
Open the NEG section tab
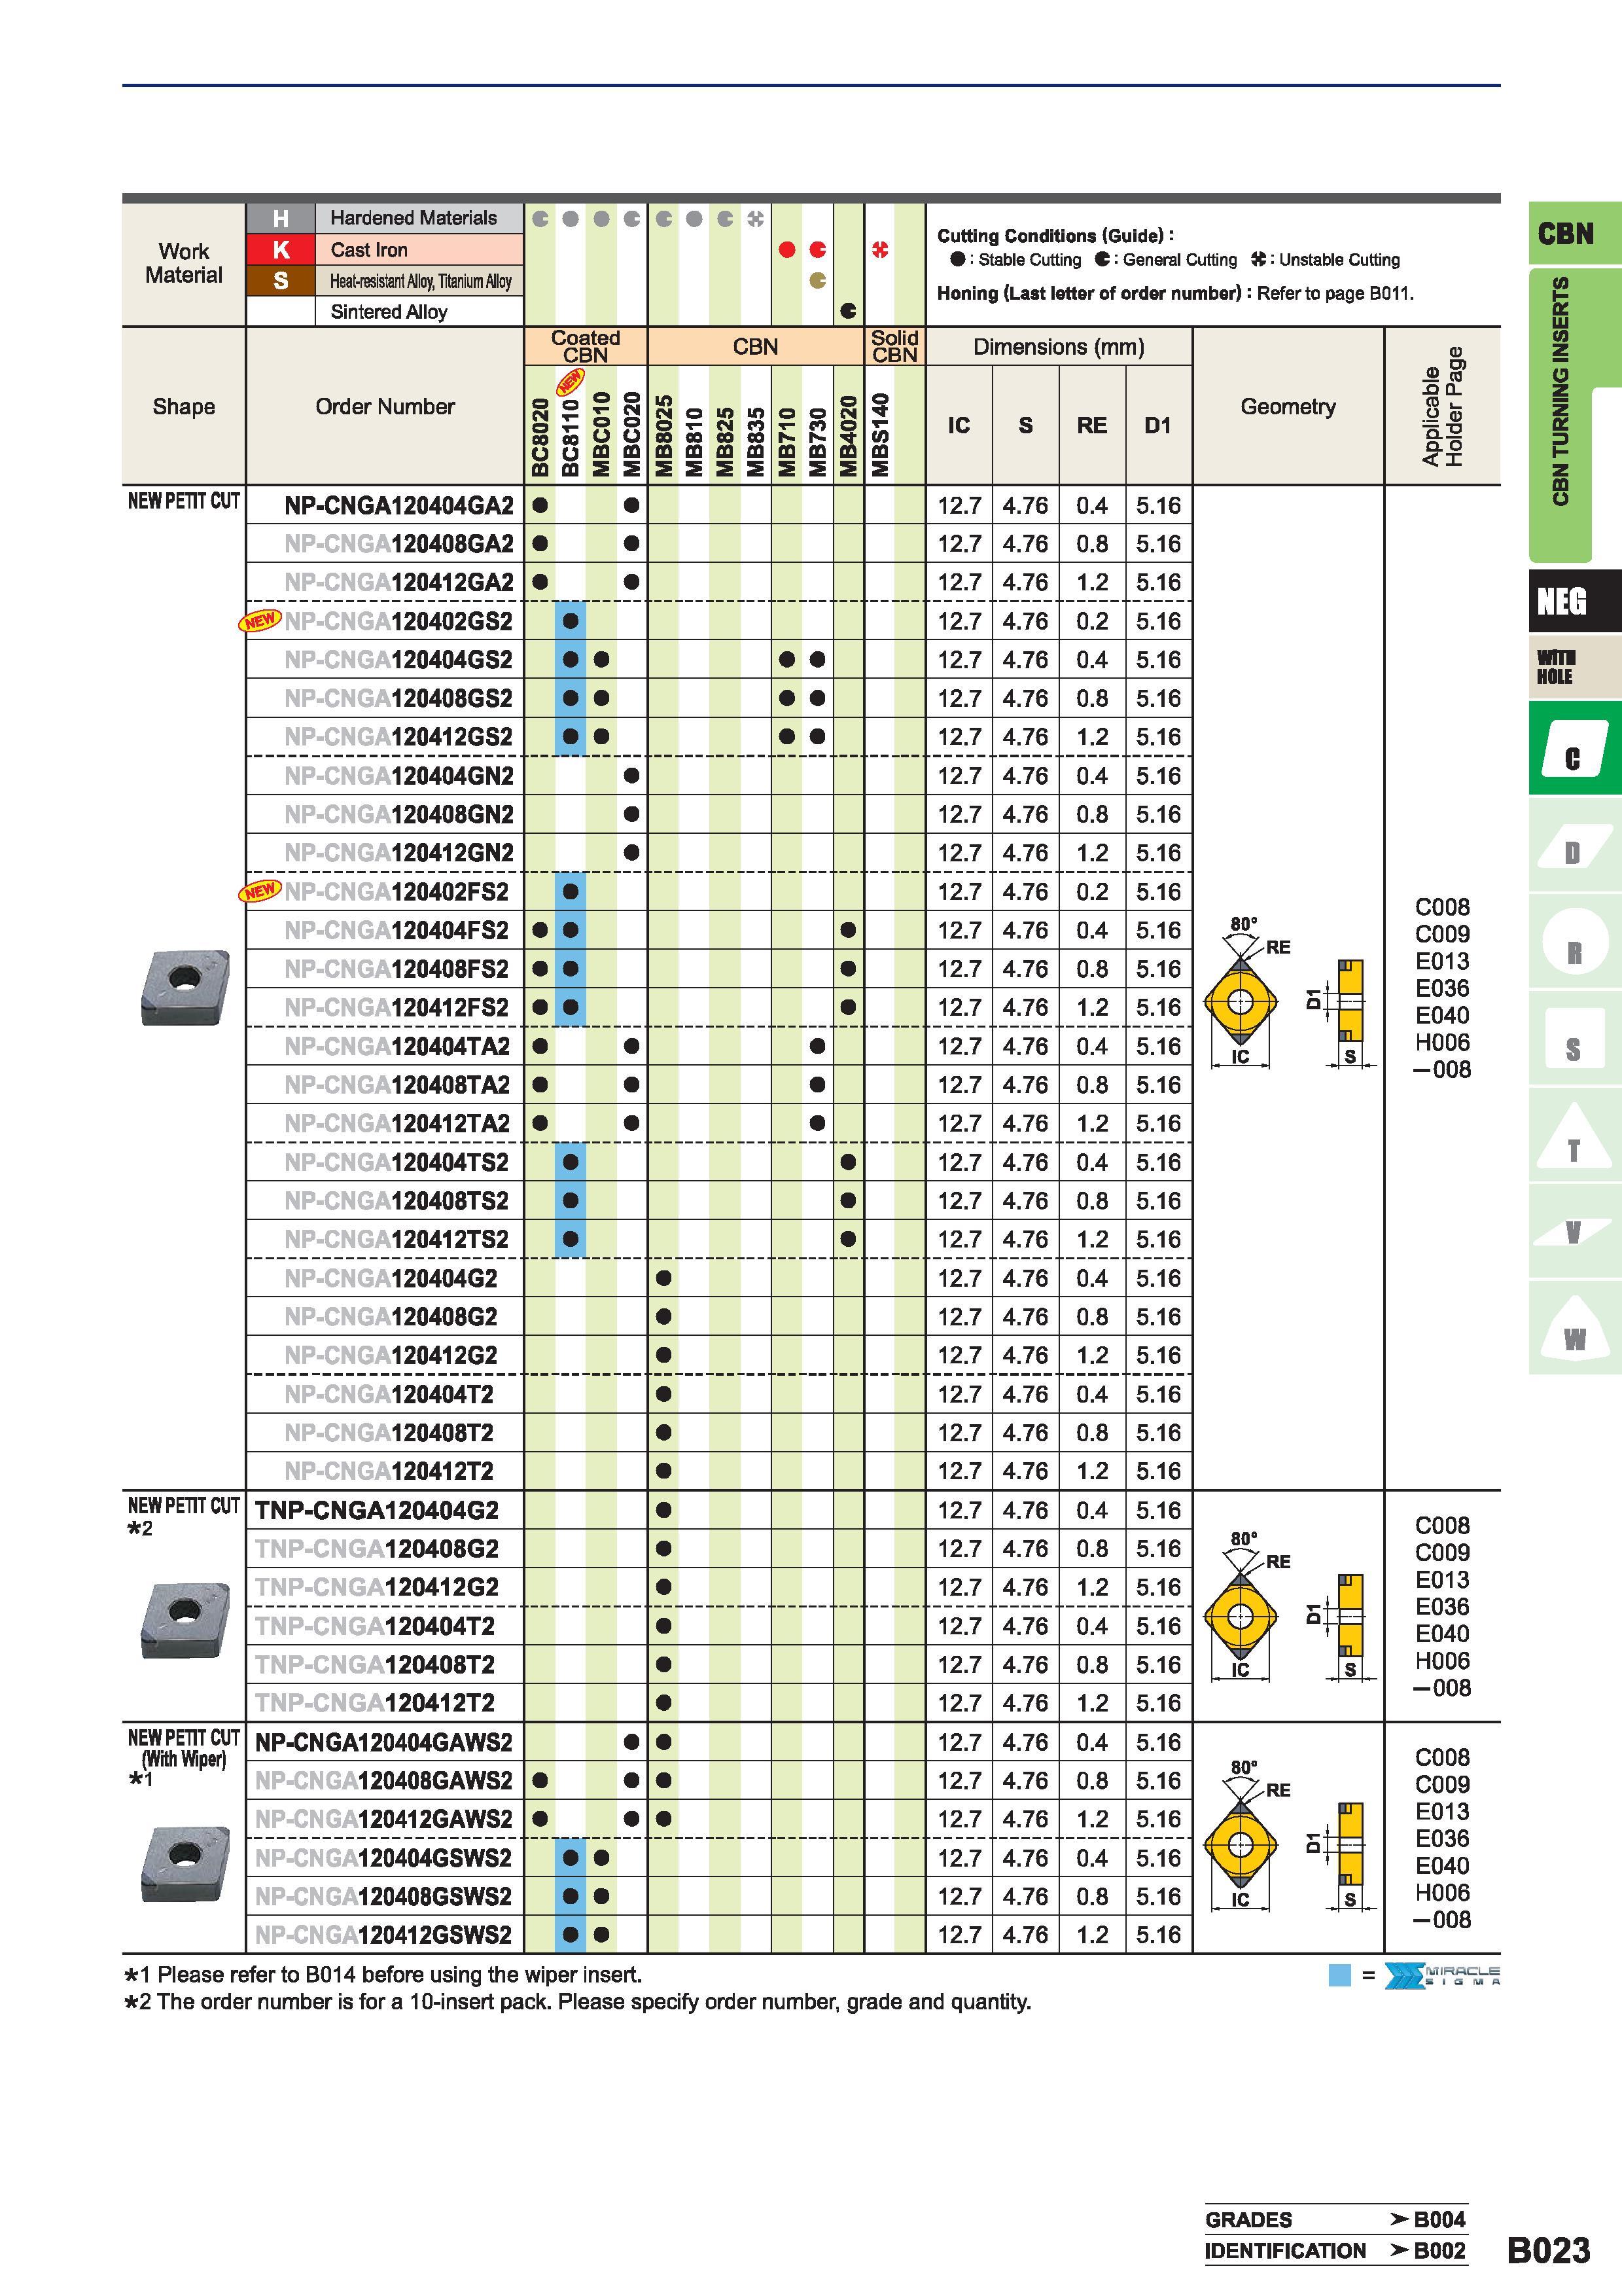(1574, 601)
